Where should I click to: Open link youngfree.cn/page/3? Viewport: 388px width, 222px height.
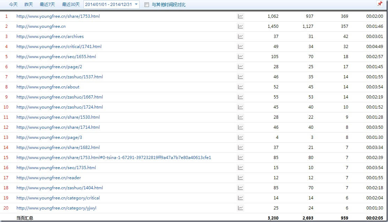[49, 138]
